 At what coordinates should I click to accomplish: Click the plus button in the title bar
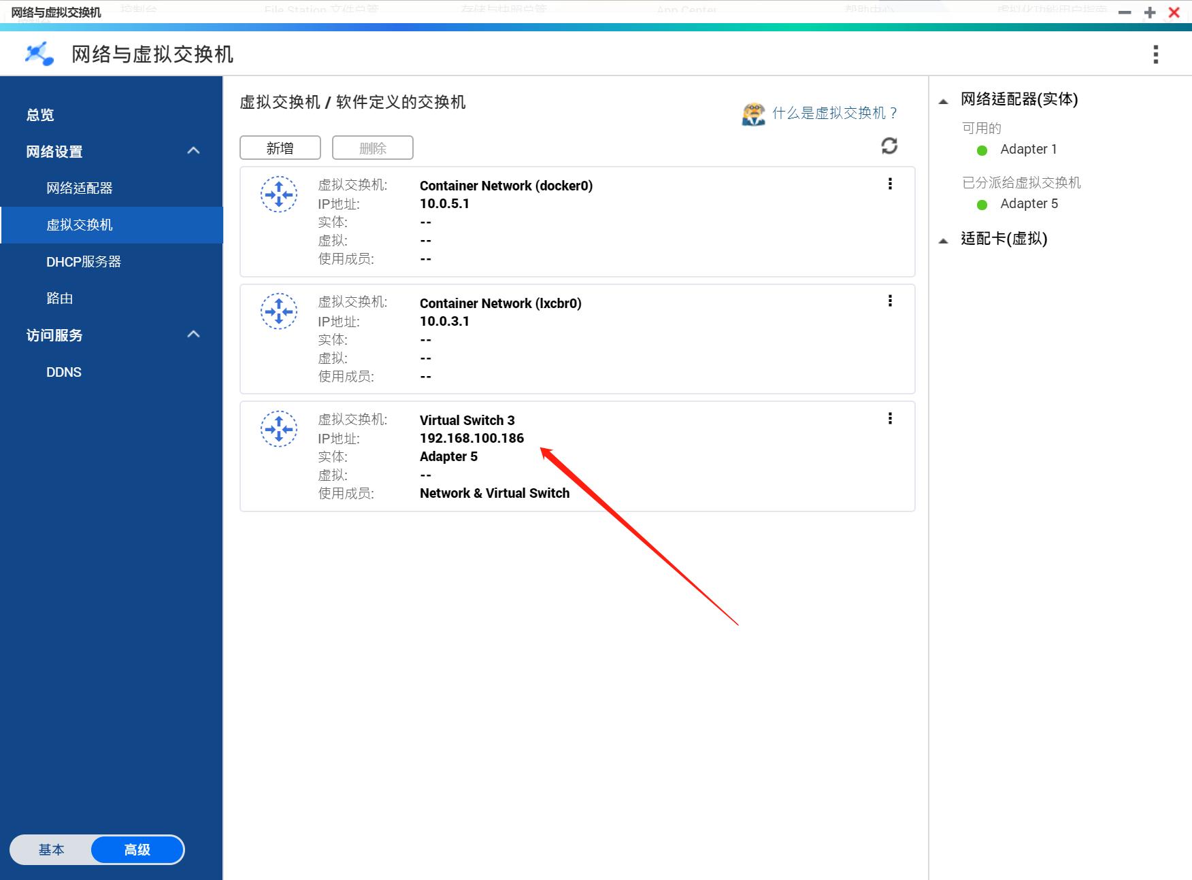pyautogui.click(x=1150, y=12)
